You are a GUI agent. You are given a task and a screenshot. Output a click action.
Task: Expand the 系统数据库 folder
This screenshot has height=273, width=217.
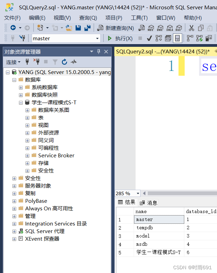[x=21, y=87]
